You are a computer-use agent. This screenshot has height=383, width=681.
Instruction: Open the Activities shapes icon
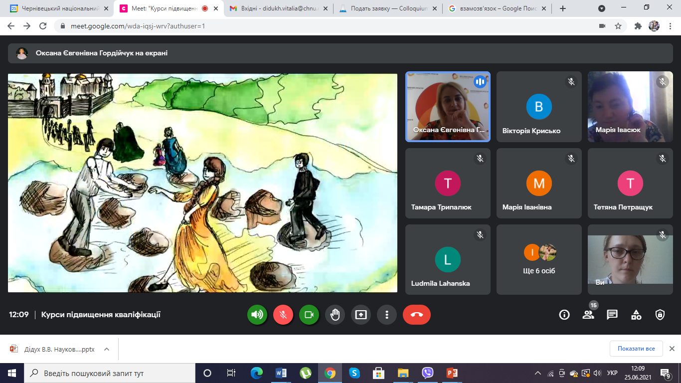click(x=636, y=315)
